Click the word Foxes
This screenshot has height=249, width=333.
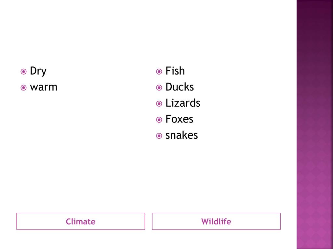[180, 119]
